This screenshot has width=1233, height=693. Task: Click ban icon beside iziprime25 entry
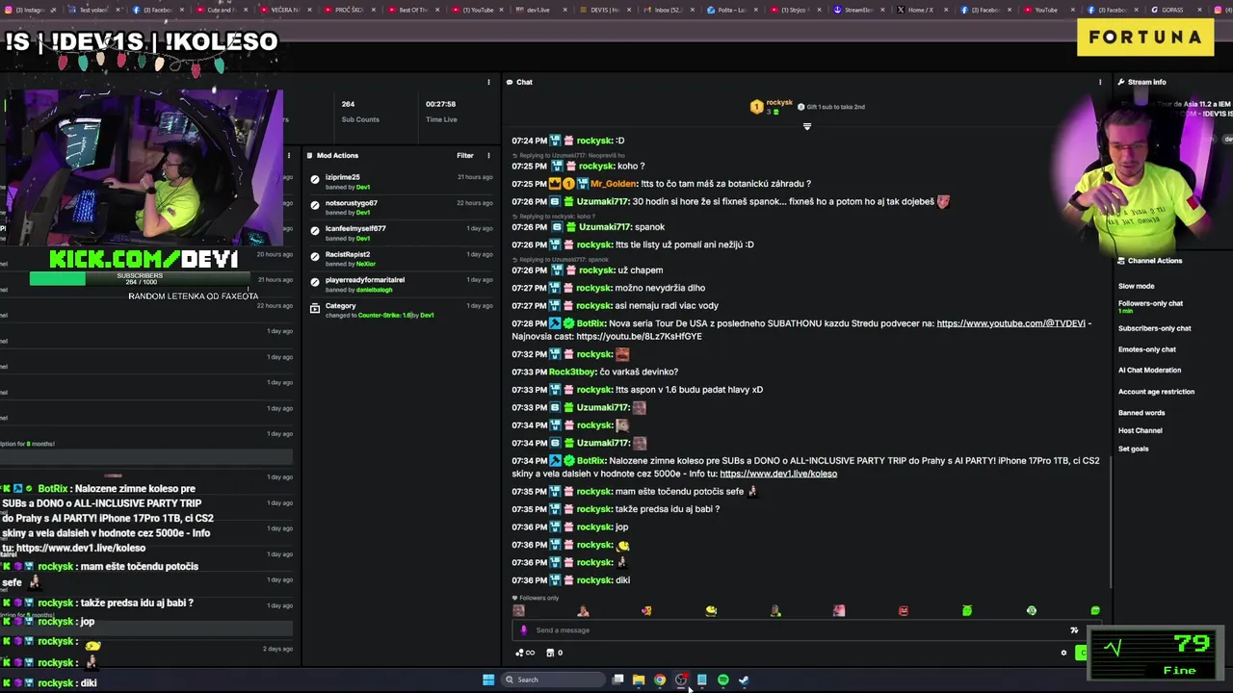click(315, 179)
